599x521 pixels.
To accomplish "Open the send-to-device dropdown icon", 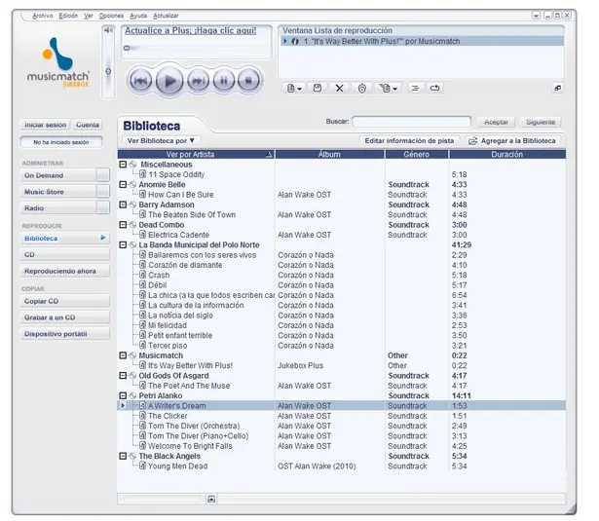I will (388, 89).
